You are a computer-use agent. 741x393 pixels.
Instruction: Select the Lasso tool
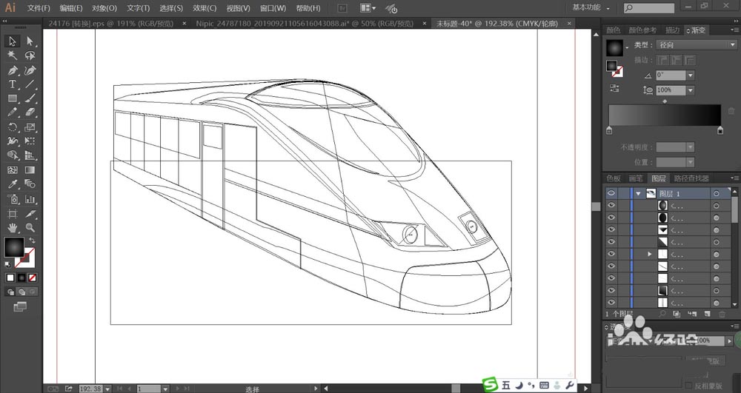coord(30,56)
